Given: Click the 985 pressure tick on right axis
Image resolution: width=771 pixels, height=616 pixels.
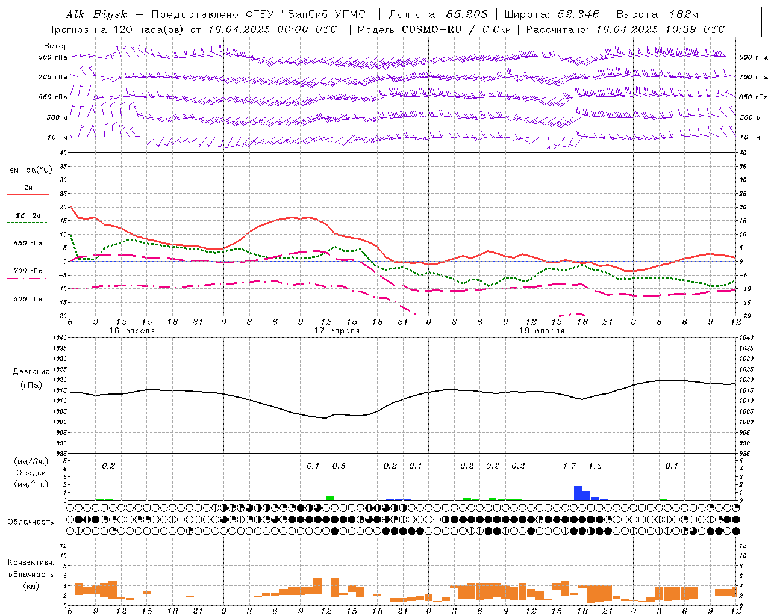Looking at the screenshot, I should click(x=746, y=453).
